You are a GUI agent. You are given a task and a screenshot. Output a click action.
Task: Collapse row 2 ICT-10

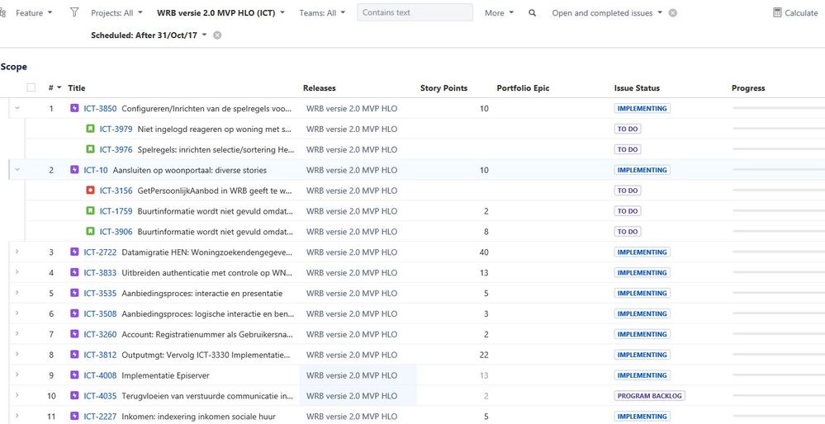pyautogui.click(x=17, y=169)
